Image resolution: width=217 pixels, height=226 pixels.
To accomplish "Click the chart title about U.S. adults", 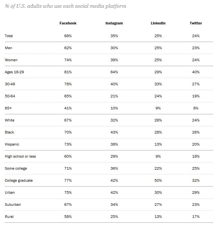I will tap(65, 6).
